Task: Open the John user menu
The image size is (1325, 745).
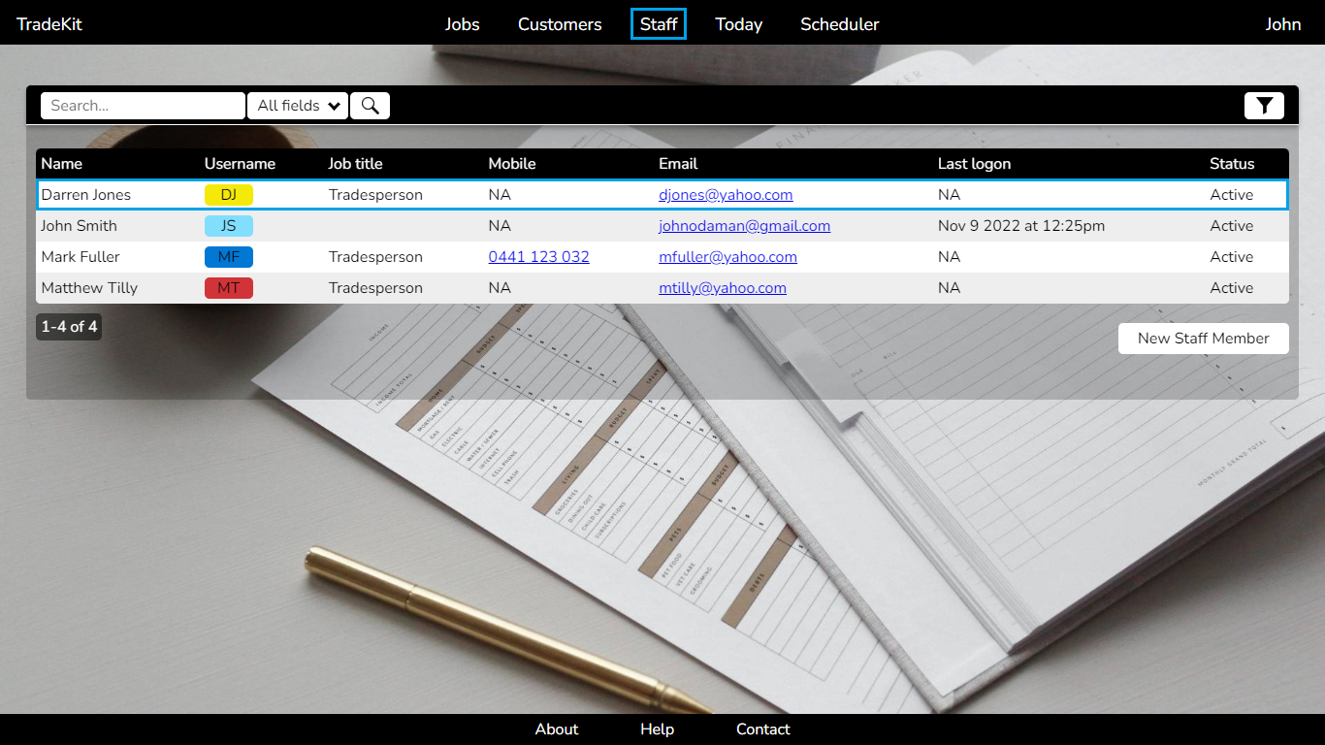Action: 1283,24
